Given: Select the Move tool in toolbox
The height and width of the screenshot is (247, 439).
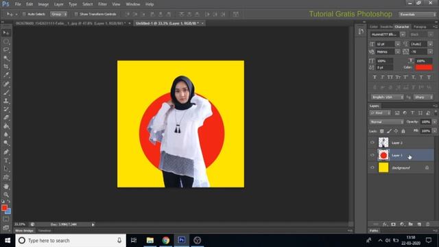Looking at the screenshot, I should (6, 33).
